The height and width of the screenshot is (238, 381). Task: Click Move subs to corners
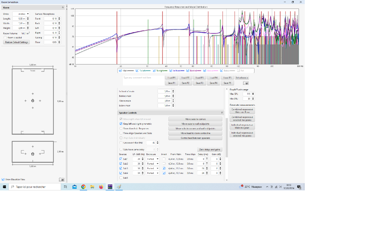pos(195,119)
